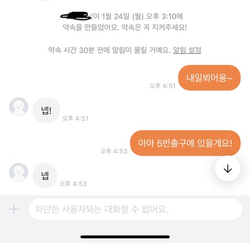250x243 pixels.
Task: Tap 오후 4:51 timestamp beside 내일봬어용~
Action: coord(162,86)
